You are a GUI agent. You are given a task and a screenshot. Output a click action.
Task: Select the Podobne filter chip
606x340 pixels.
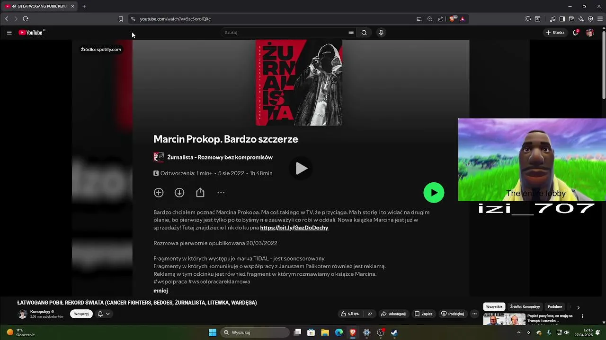pyautogui.click(x=555, y=307)
